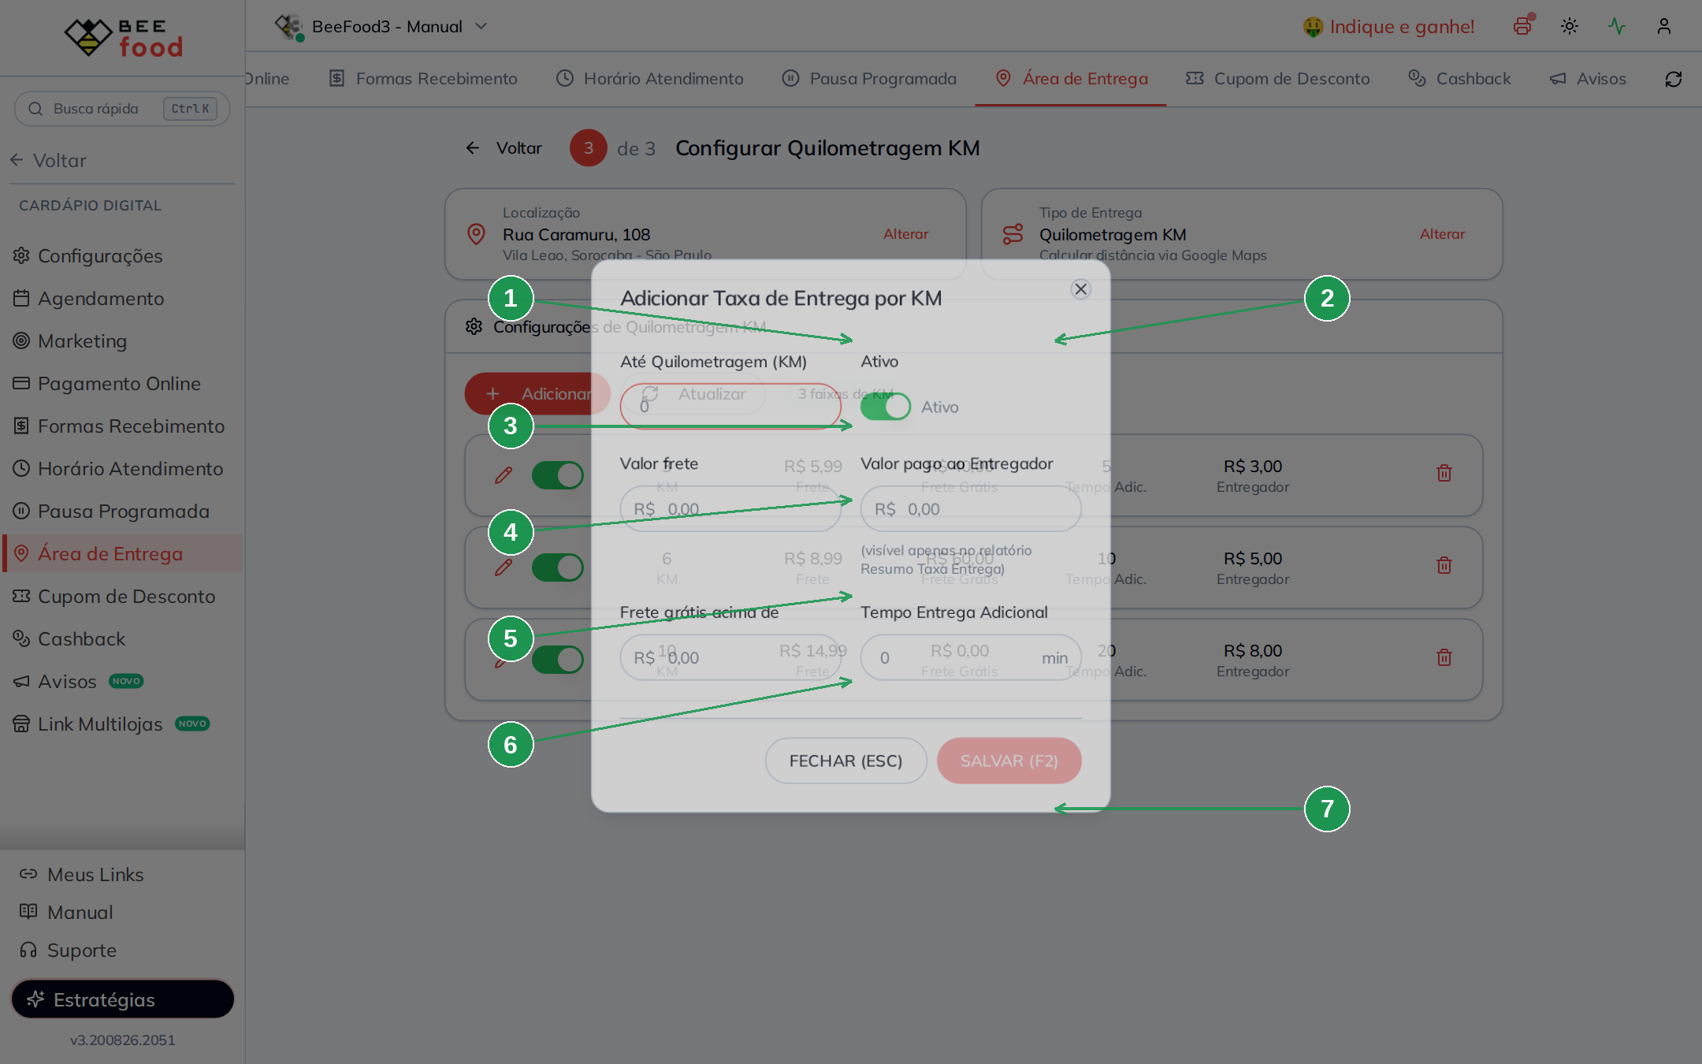The width and height of the screenshot is (1702, 1064).
Task: Switch to the Cupom de Desconto top tab
Action: pyautogui.click(x=1278, y=79)
